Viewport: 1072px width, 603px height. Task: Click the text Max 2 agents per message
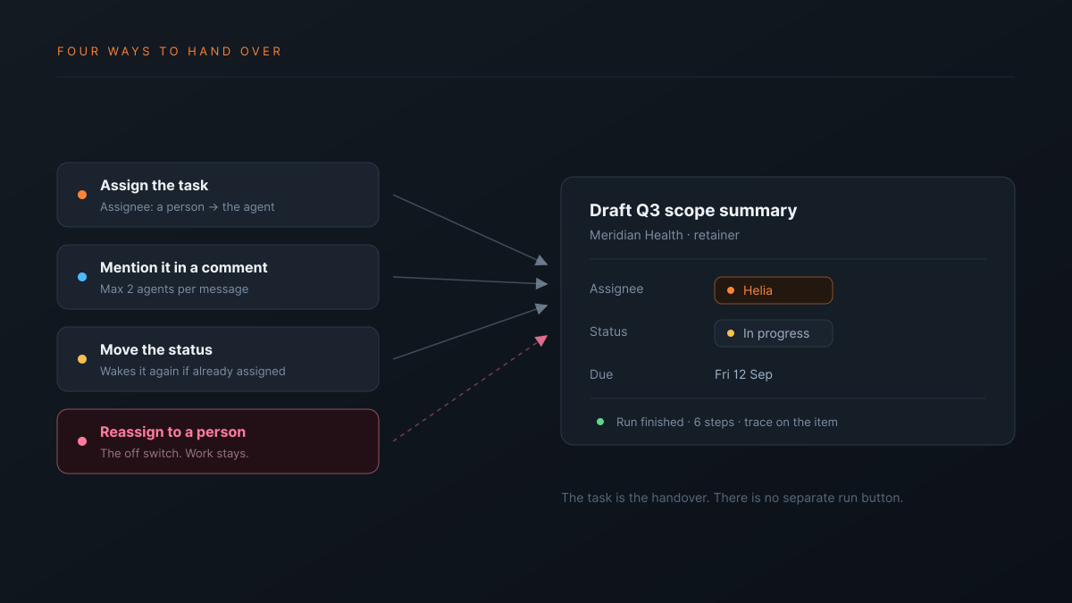(x=174, y=289)
